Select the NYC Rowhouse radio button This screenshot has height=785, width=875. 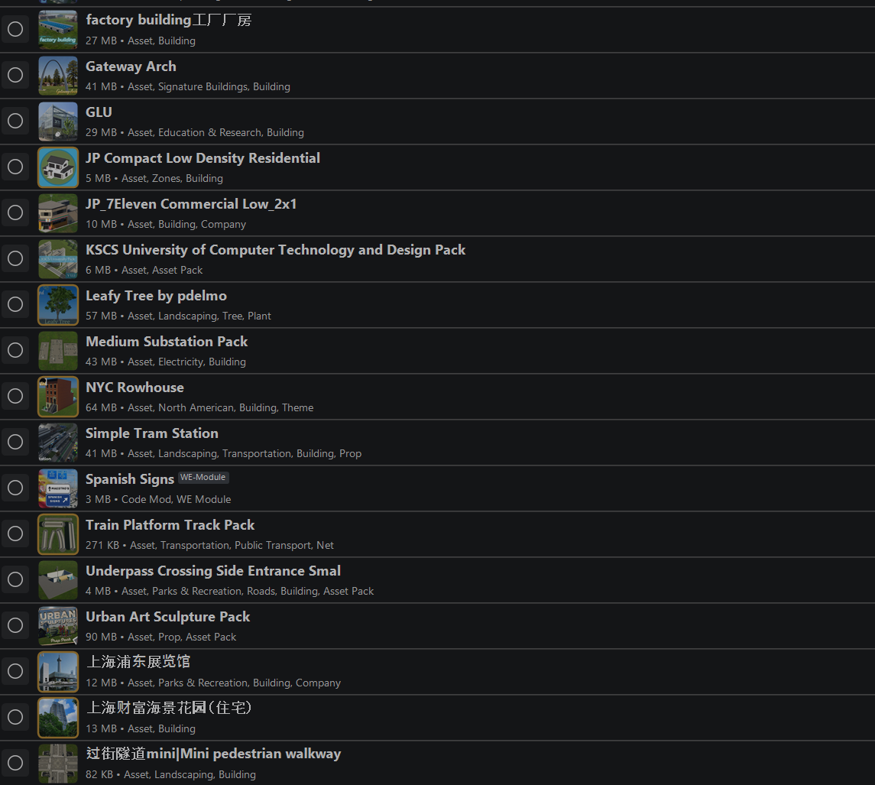15,396
